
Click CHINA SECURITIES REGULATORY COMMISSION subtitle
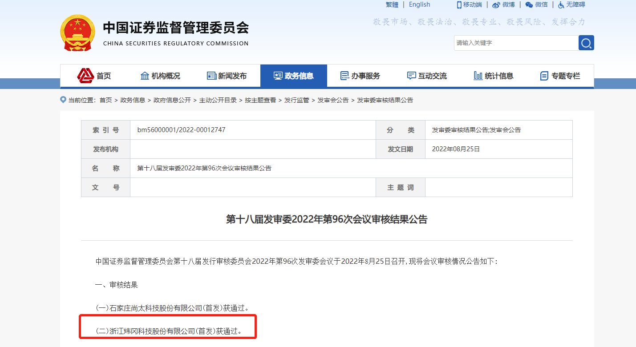point(176,44)
